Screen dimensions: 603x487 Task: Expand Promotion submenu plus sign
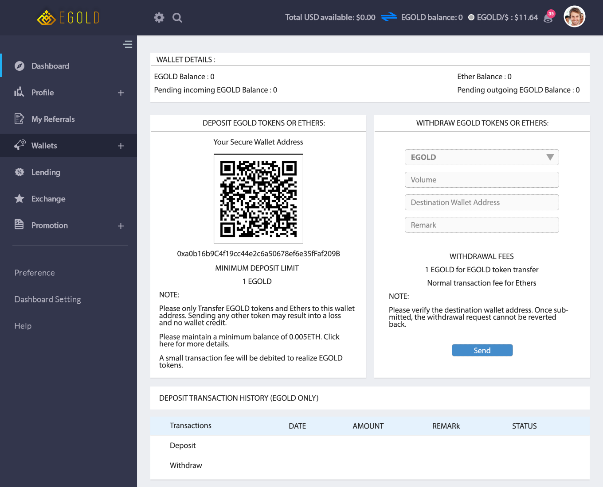[121, 226]
